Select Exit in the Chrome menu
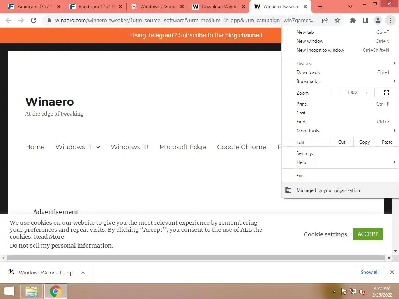This screenshot has width=399, height=299. click(x=340, y=176)
